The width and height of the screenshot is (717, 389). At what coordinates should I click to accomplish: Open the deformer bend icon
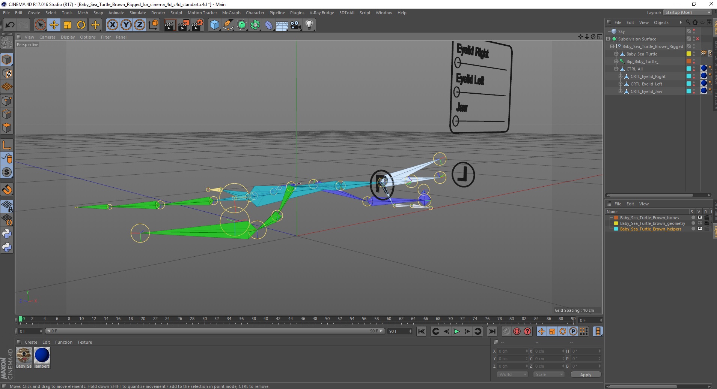point(269,25)
